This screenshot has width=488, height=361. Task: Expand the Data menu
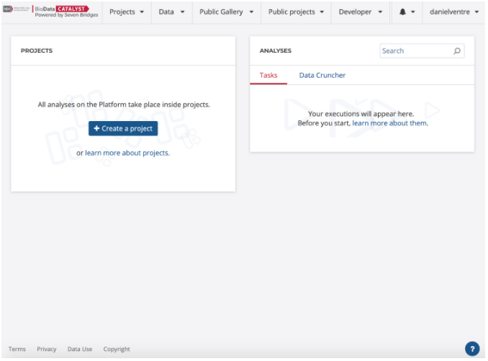pyautogui.click(x=171, y=12)
